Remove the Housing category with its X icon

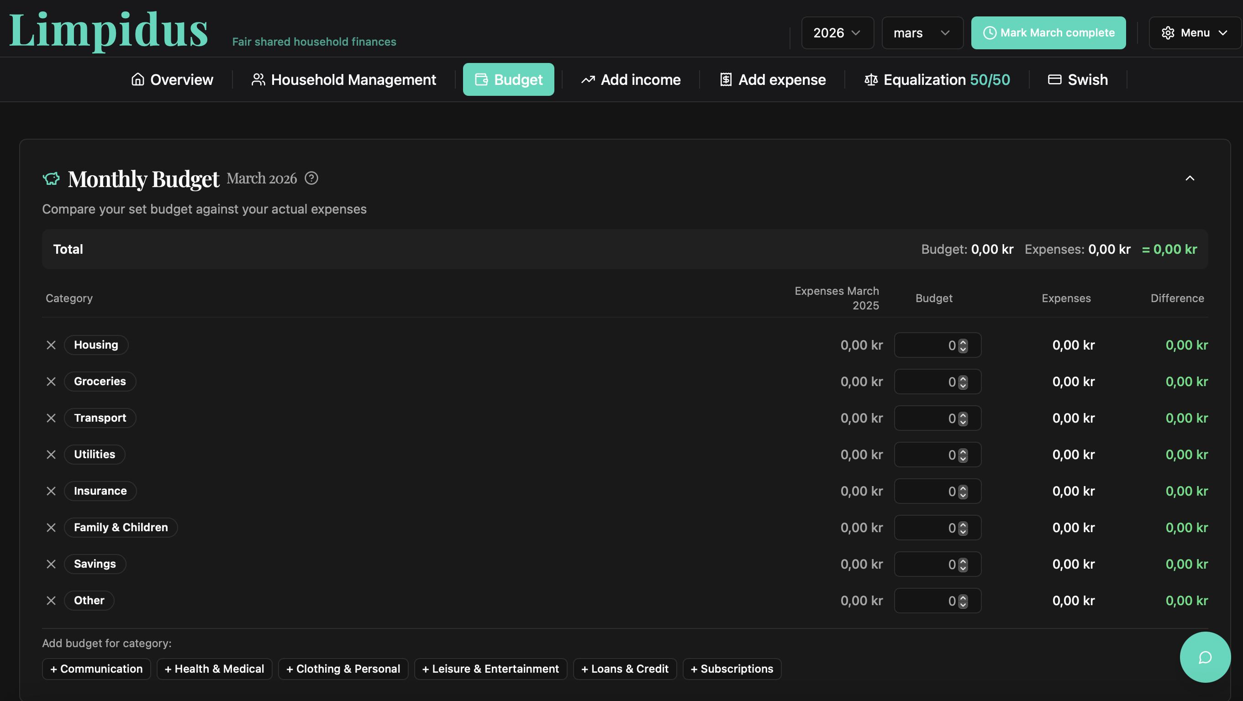click(51, 345)
